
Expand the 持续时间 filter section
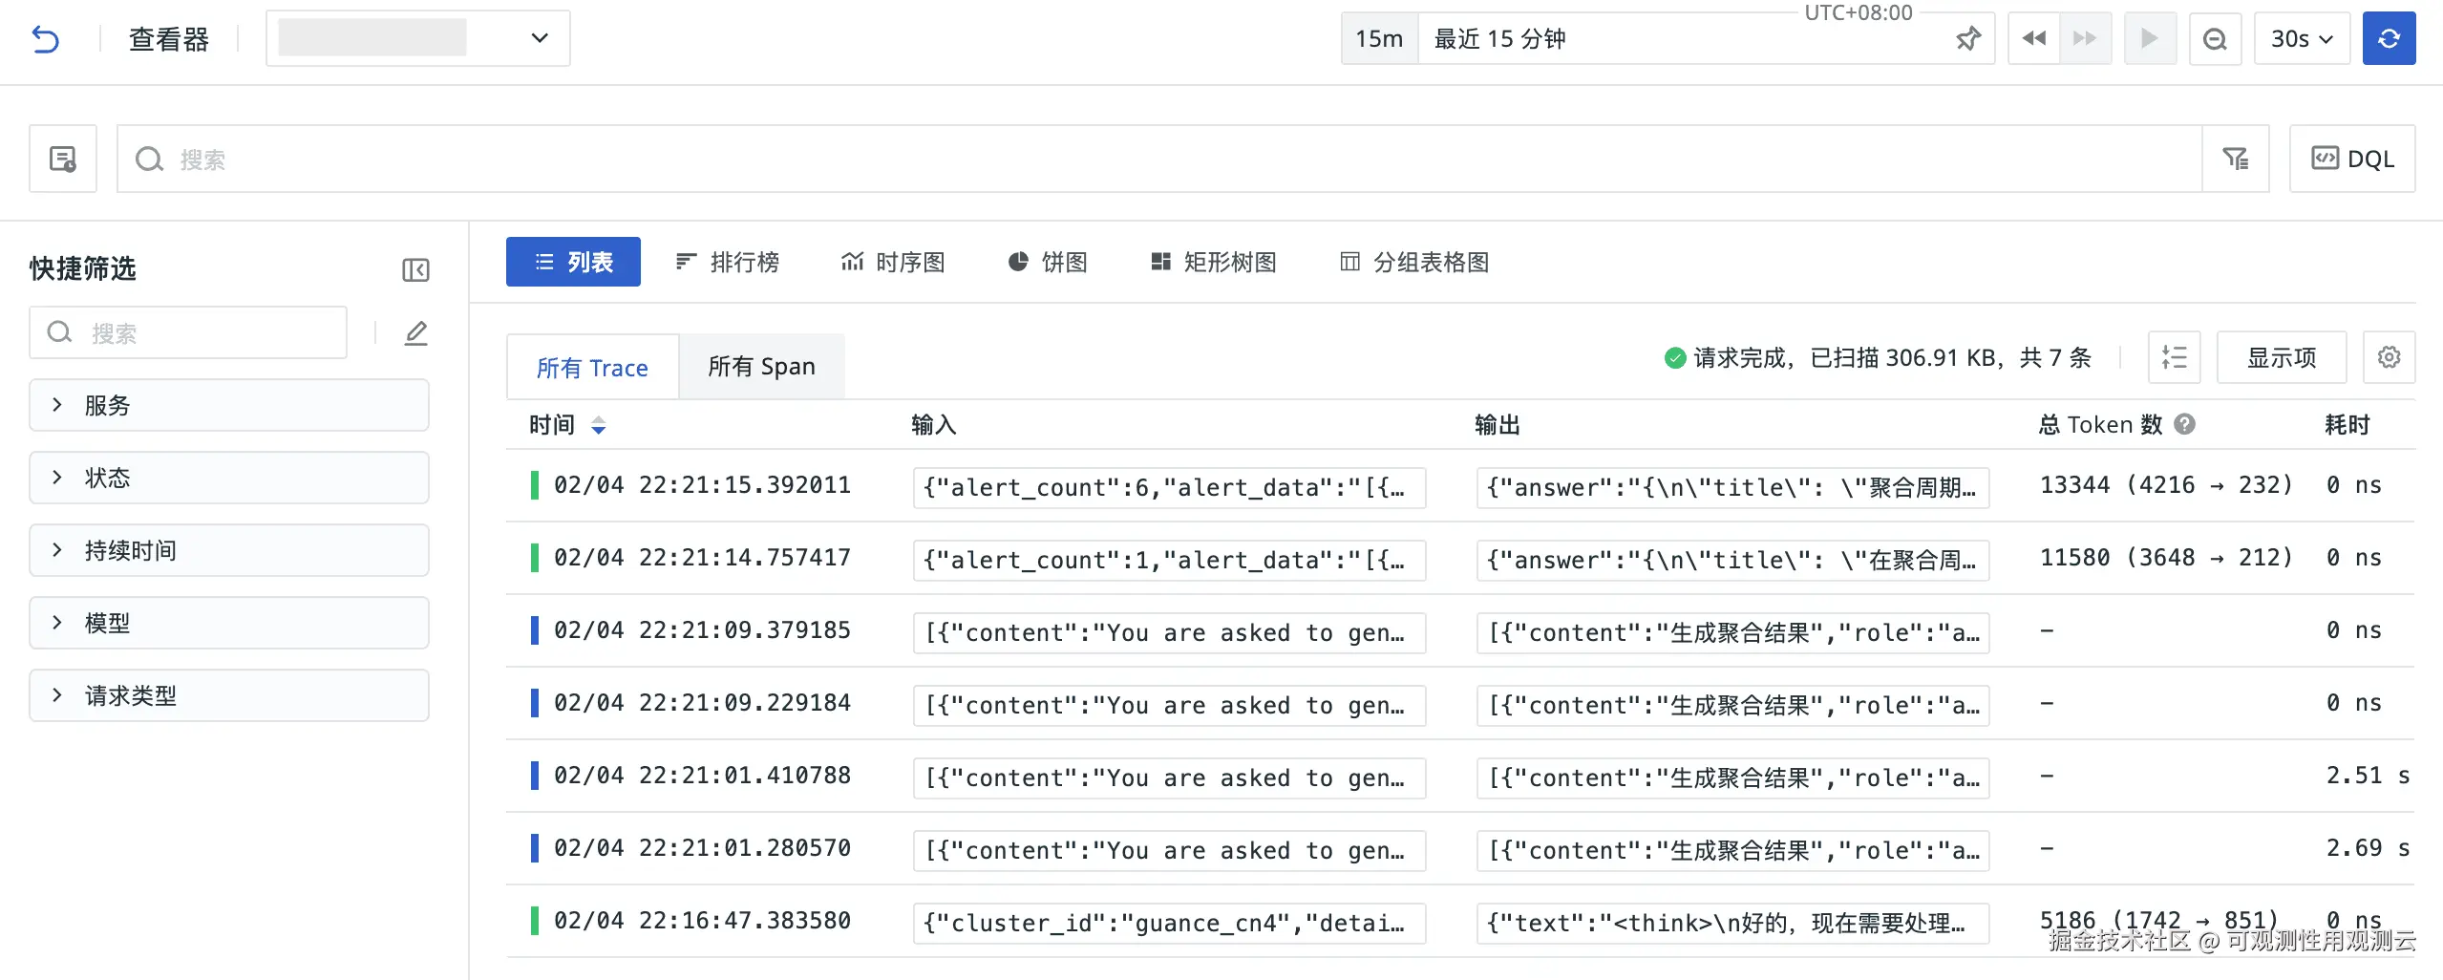click(229, 550)
